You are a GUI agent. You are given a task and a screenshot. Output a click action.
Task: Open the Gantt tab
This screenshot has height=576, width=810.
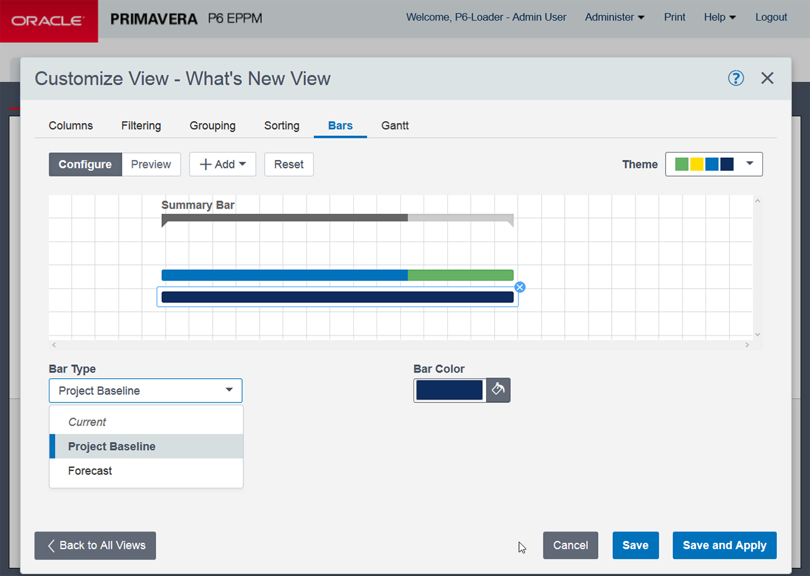395,126
